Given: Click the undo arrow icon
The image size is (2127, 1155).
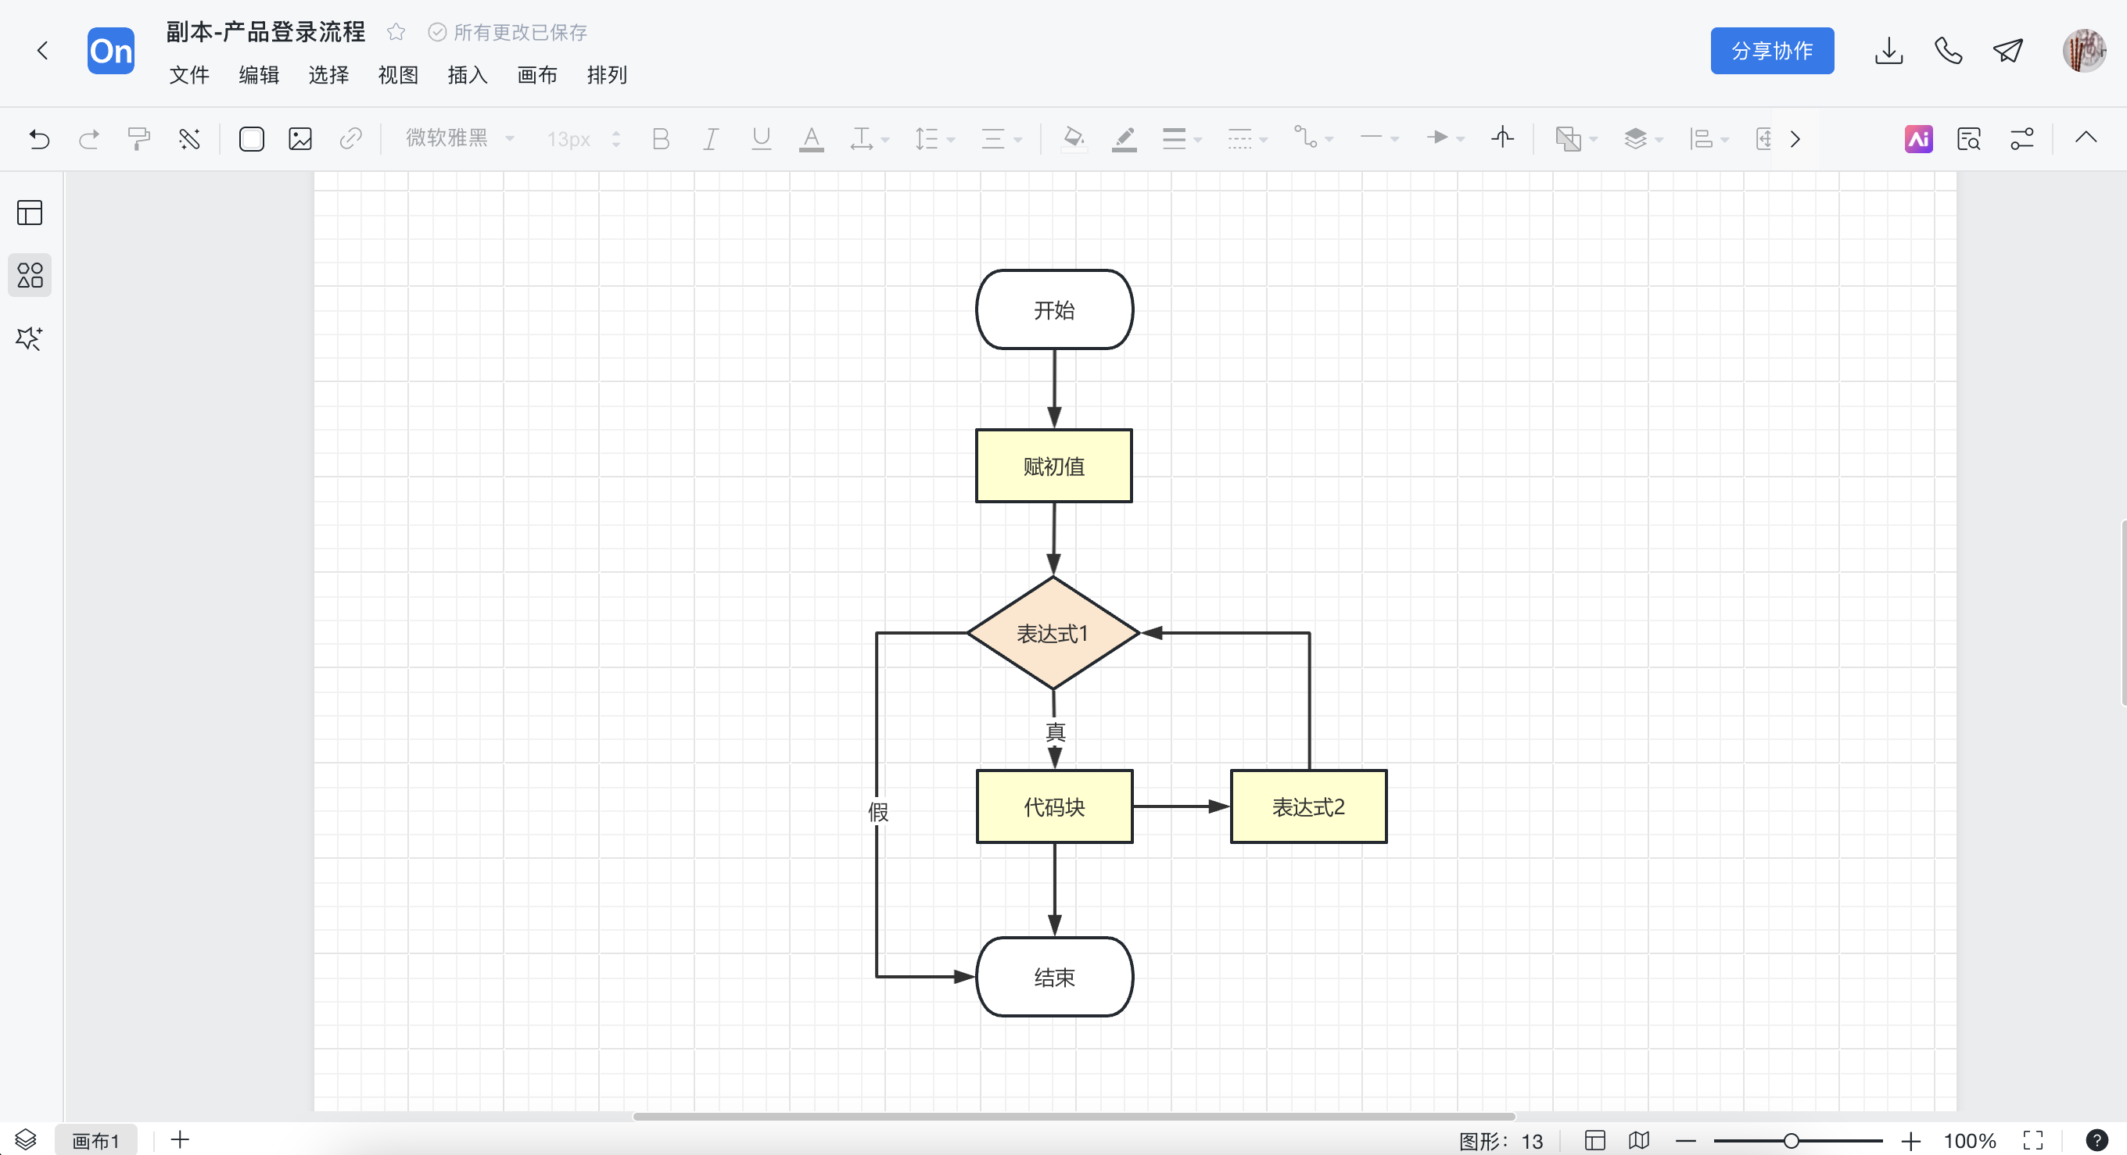Looking at the screenshot, I should [39, 138].
